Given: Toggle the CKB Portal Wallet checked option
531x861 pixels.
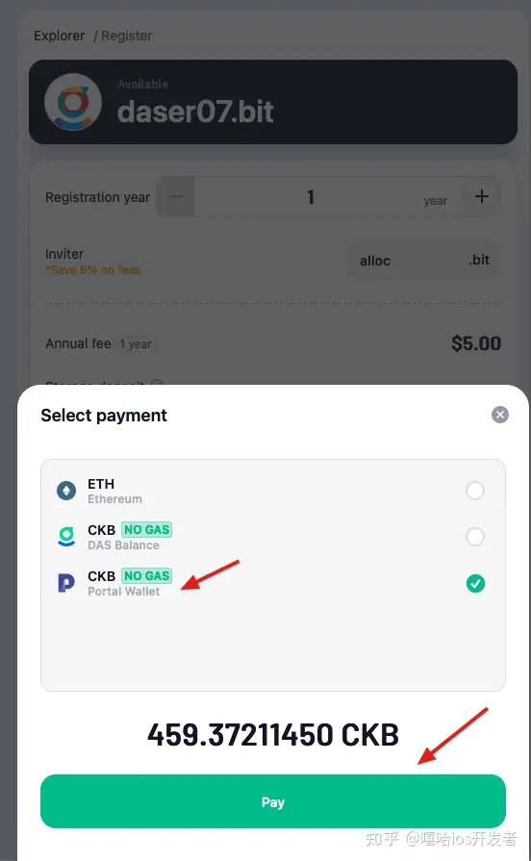Looking at the screenshot, I should [475, 583].
